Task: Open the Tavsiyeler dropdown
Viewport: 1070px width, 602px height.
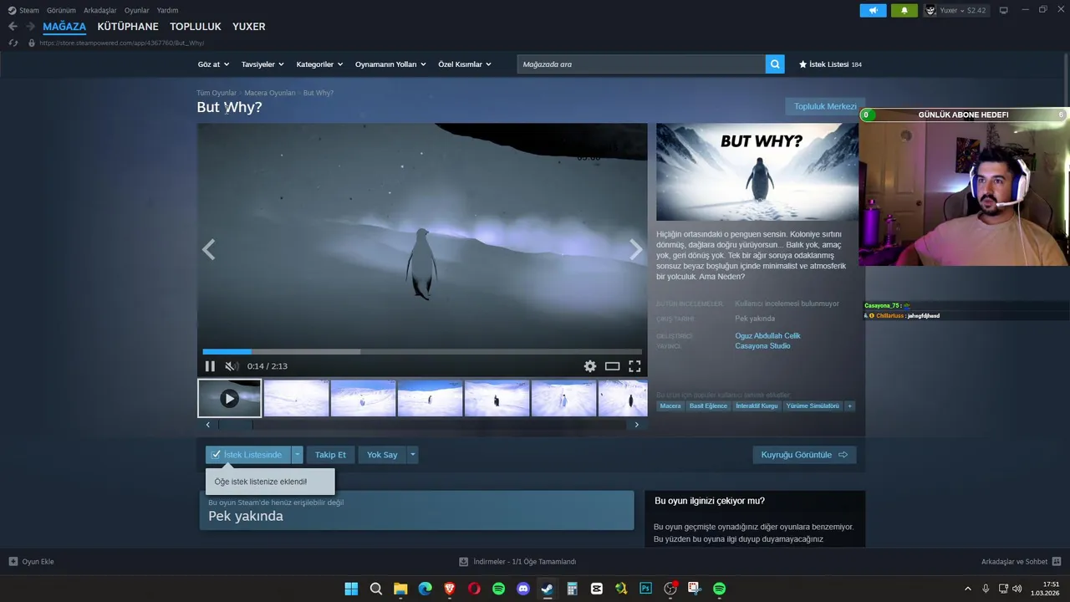Action: click(262, 64)
